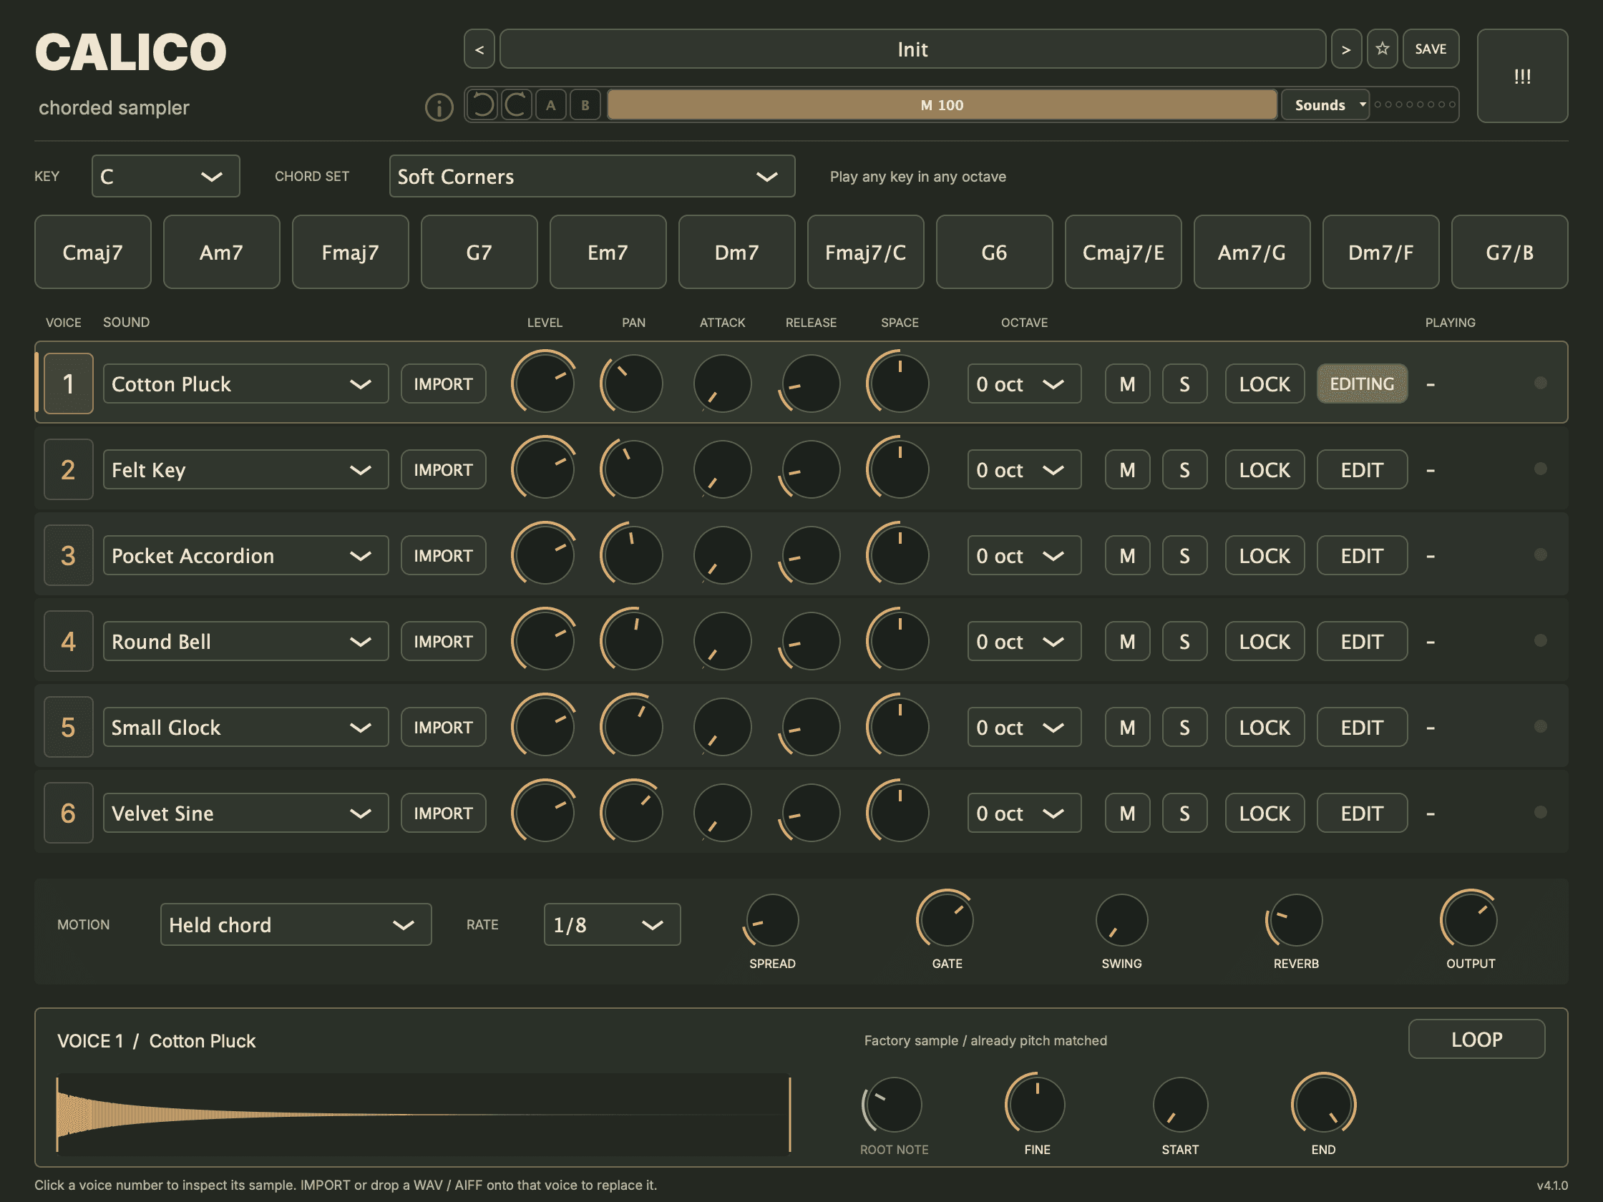The height and width of the screenshot is (1202, 1603).
Task: Go to the previous preset arrow
Action: (x=479, y=49)
